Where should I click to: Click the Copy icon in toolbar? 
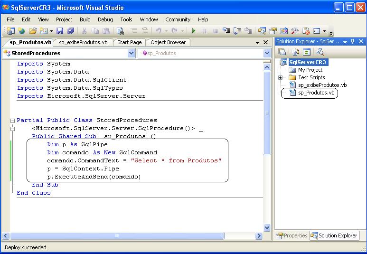pyautogui.click(x=95, y=31)
